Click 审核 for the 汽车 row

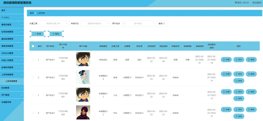(239, 116)
